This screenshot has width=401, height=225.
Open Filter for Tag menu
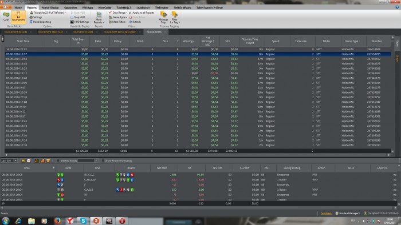(175, 17)
